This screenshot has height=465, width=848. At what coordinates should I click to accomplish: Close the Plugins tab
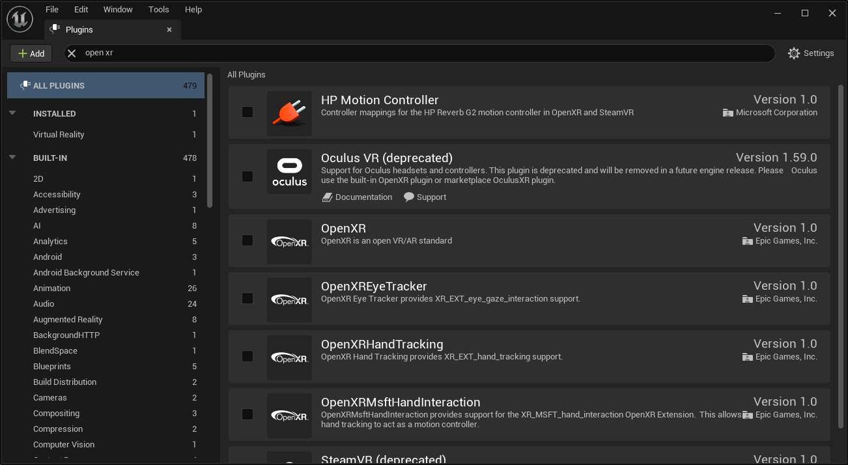click(169, 30)
